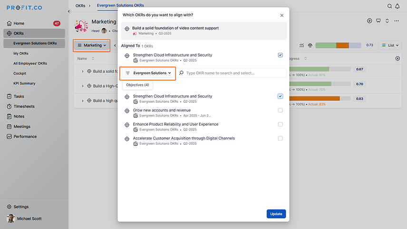Click the expand collapse arrows icon
407x229 pixels.
click(x=387, y=21)
